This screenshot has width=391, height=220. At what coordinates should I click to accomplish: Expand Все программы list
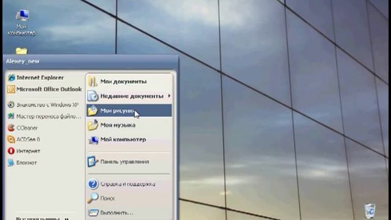[42, 218]
